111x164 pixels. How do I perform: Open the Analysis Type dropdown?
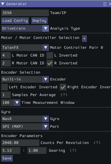point(25,28)
